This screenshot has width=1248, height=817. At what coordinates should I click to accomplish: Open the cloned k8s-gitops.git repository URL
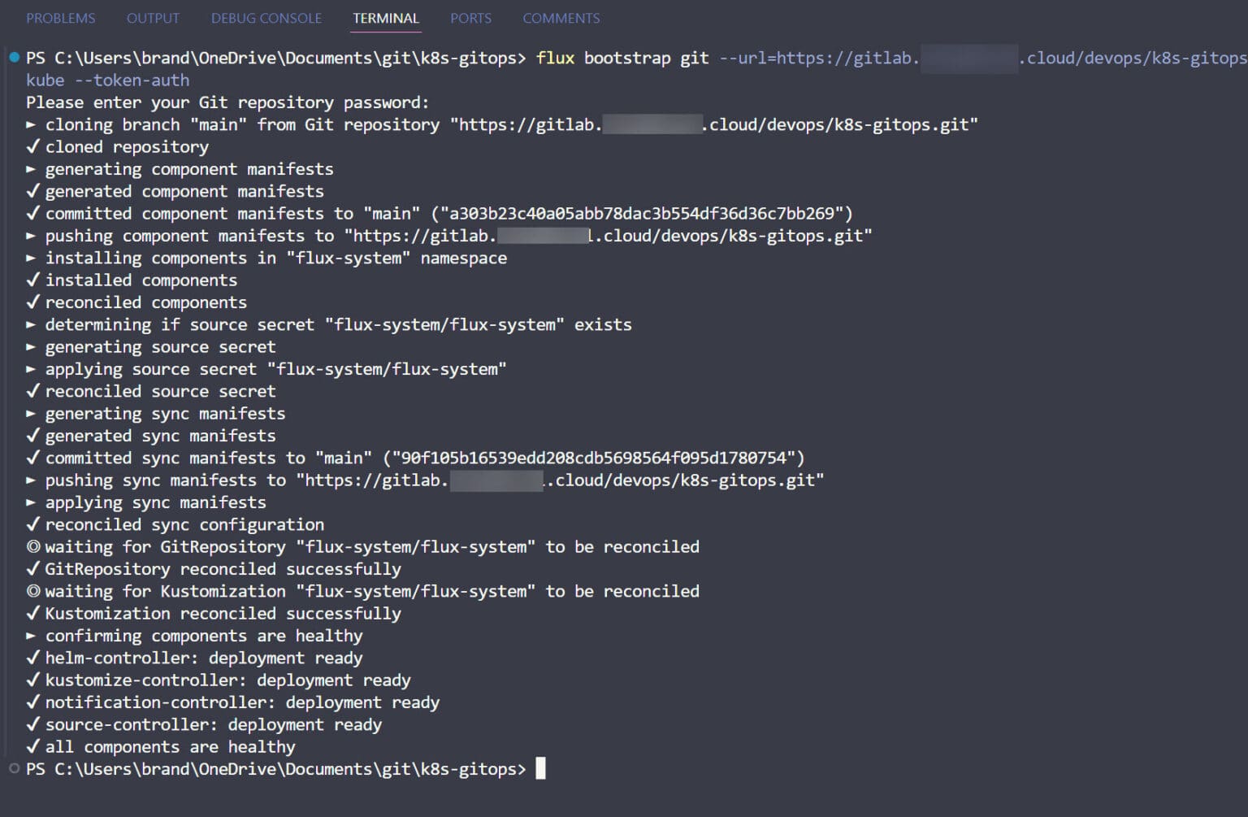click(715, 124)
